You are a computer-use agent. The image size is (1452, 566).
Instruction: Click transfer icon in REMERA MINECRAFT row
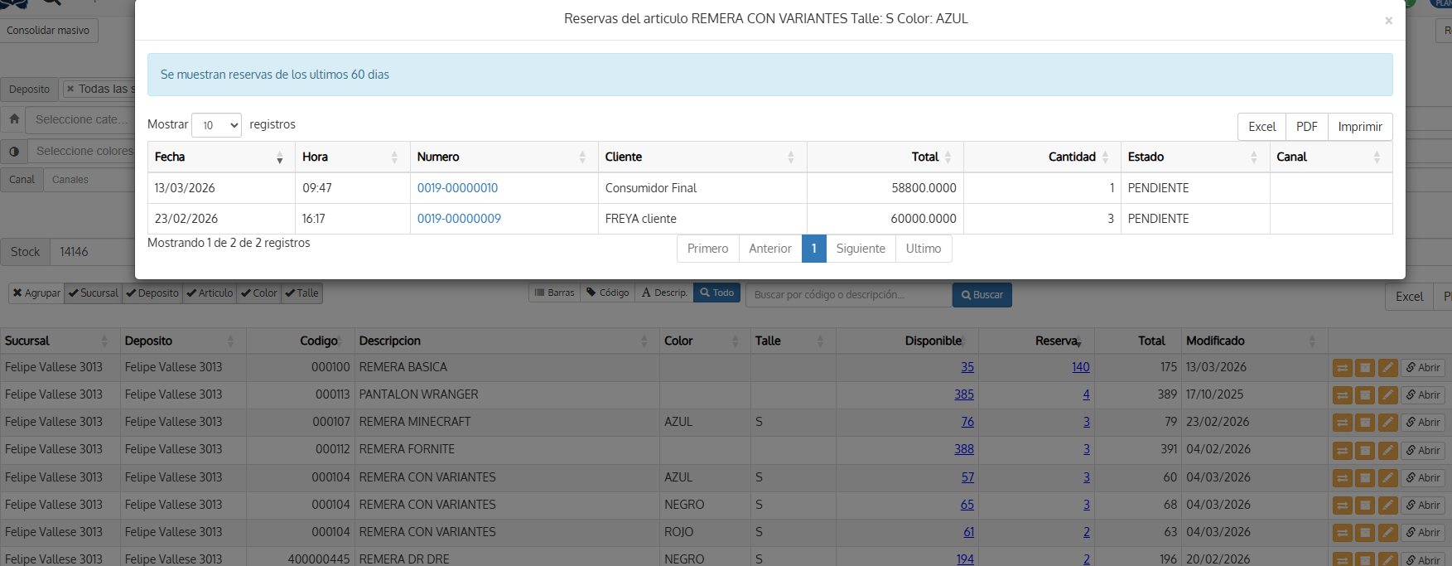pos(1342,423)
